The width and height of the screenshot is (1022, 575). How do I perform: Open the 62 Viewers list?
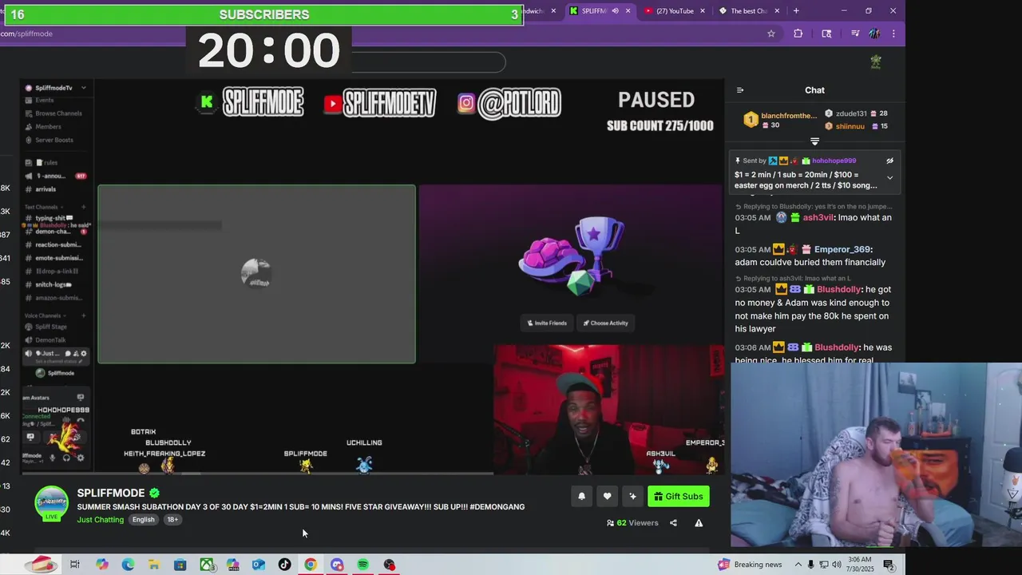point(632,523)
